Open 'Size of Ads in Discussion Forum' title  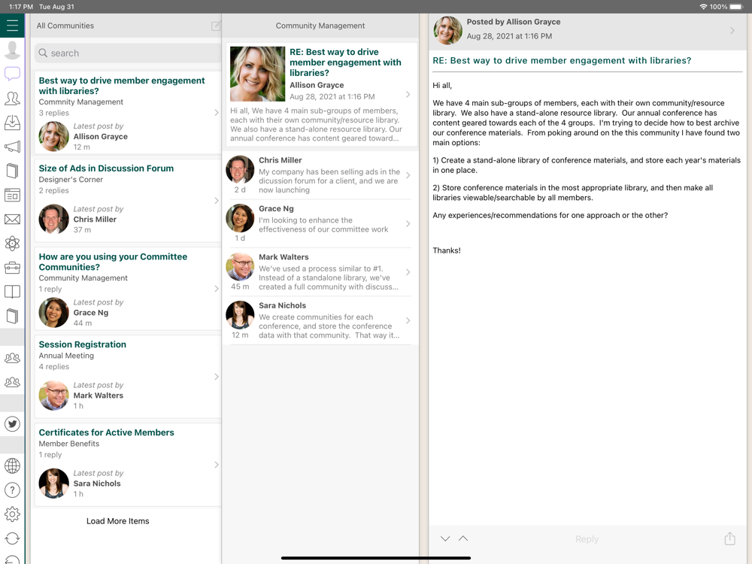pyautogui.click(x=106, y=168)
